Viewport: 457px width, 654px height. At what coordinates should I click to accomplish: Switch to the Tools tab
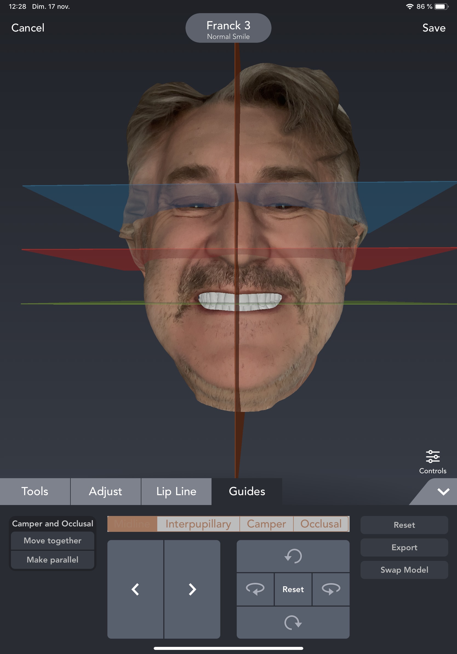(x=35, y=491)
